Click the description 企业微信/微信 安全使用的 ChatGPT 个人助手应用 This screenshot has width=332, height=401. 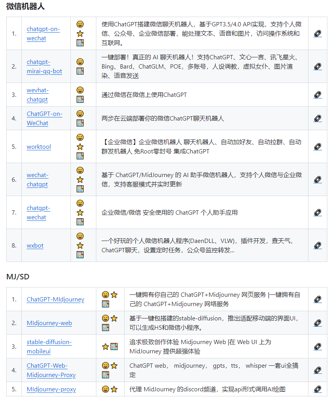pyautogui.click(x=169, y=213)
